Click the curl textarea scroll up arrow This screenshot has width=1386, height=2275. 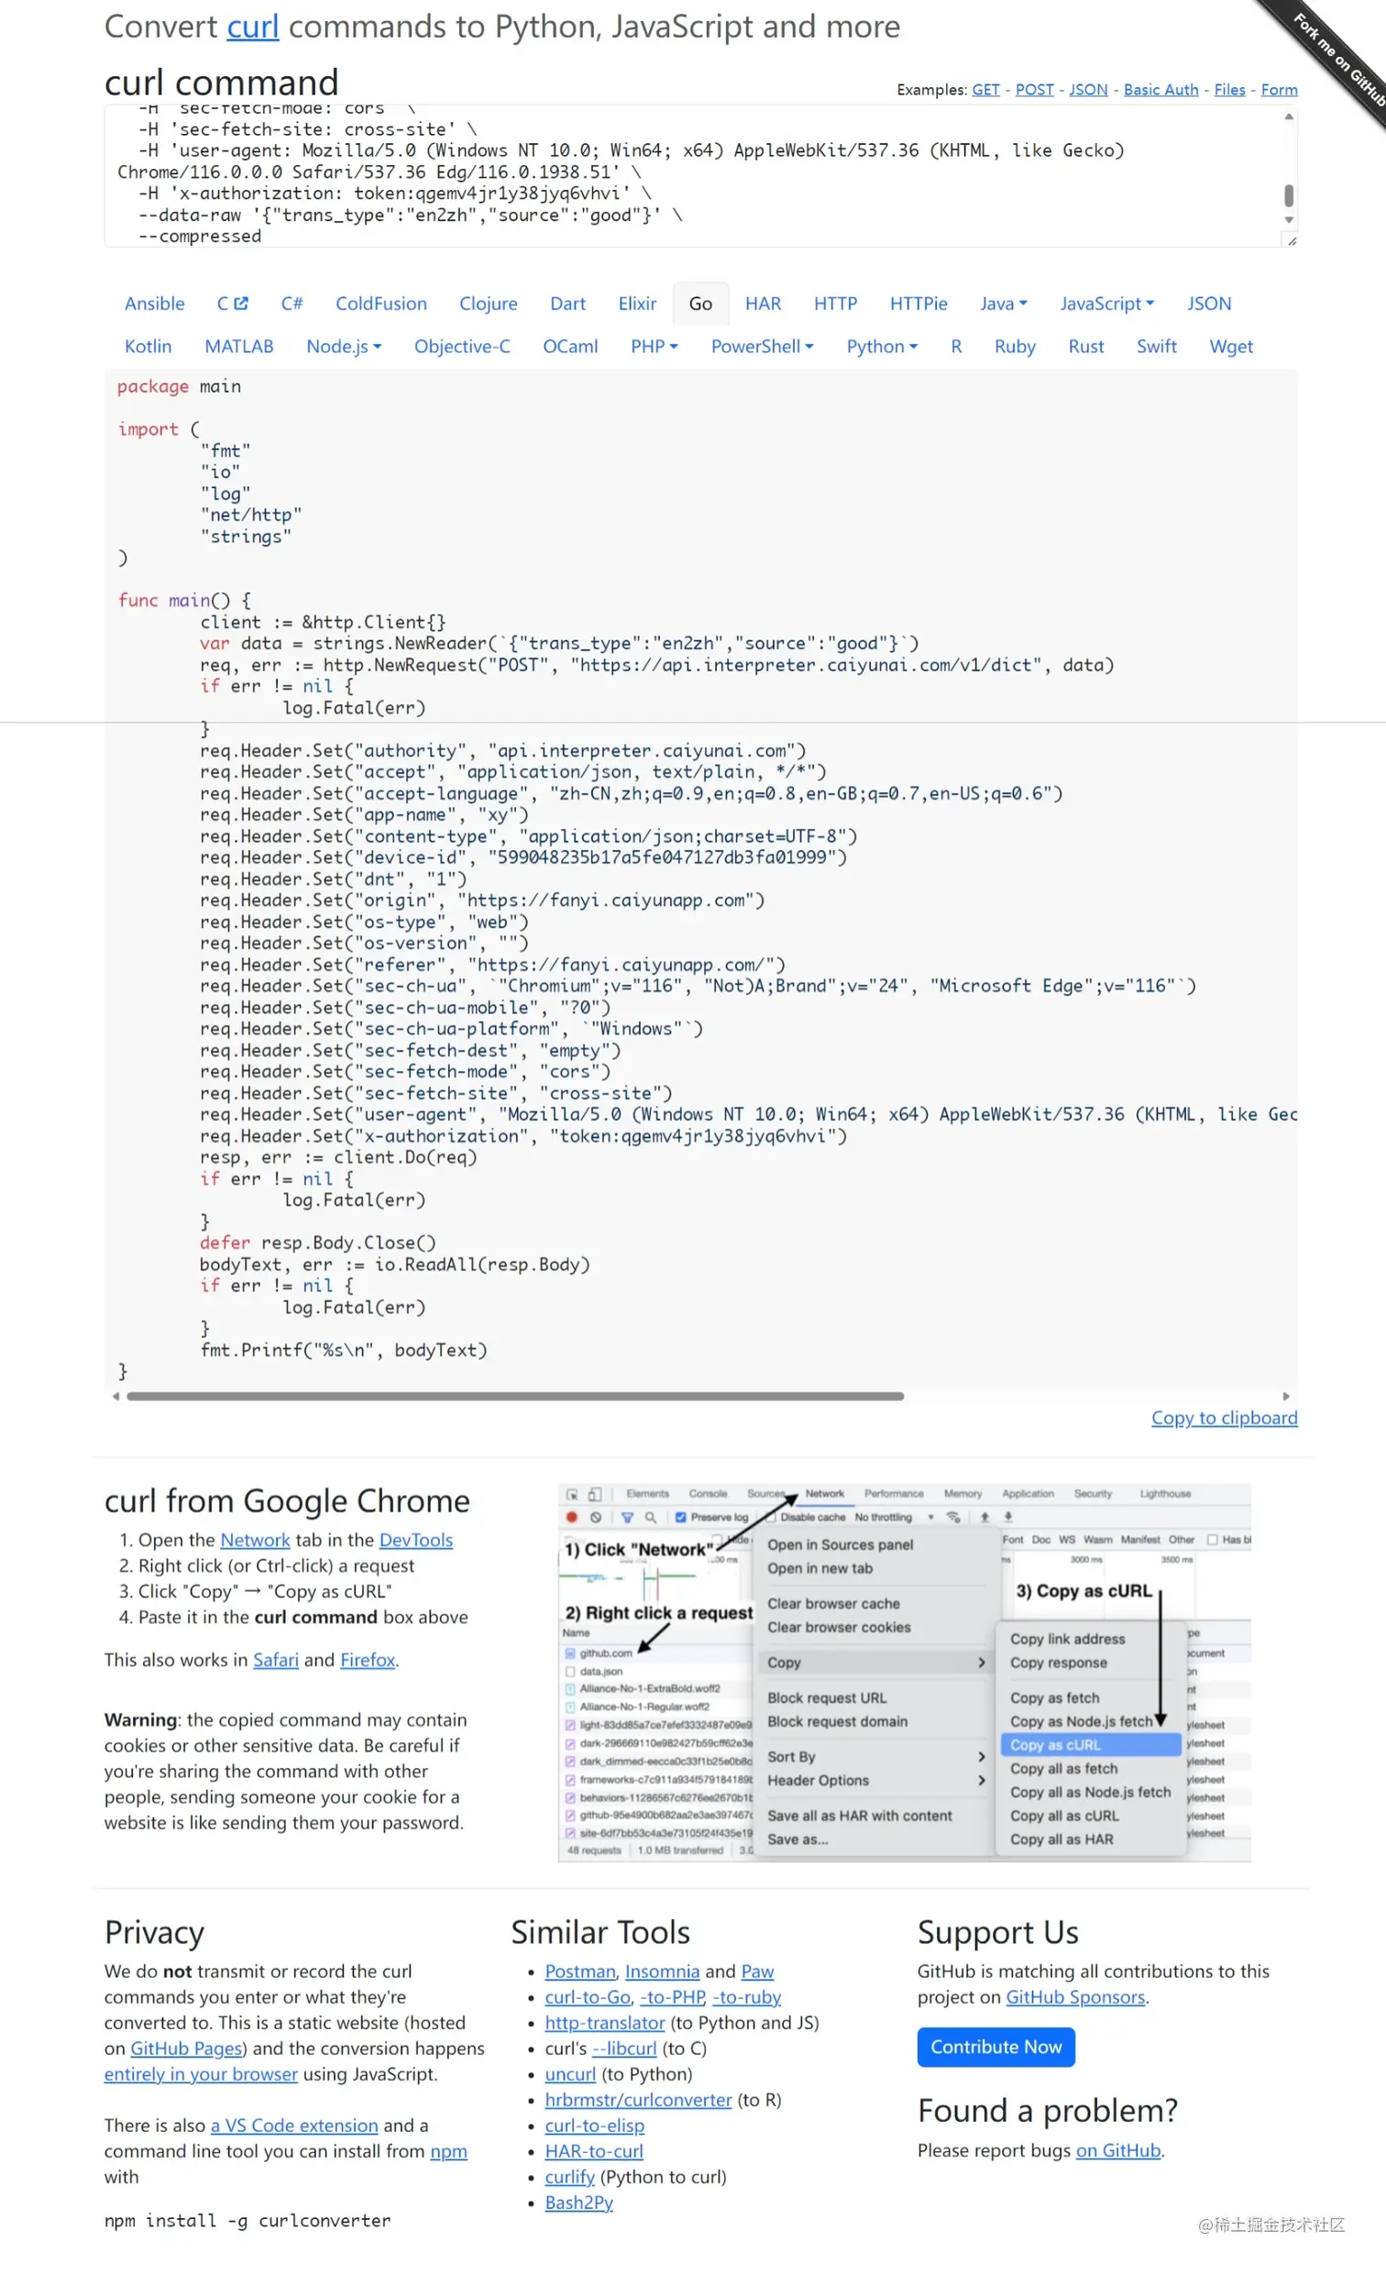(1288, 116)
